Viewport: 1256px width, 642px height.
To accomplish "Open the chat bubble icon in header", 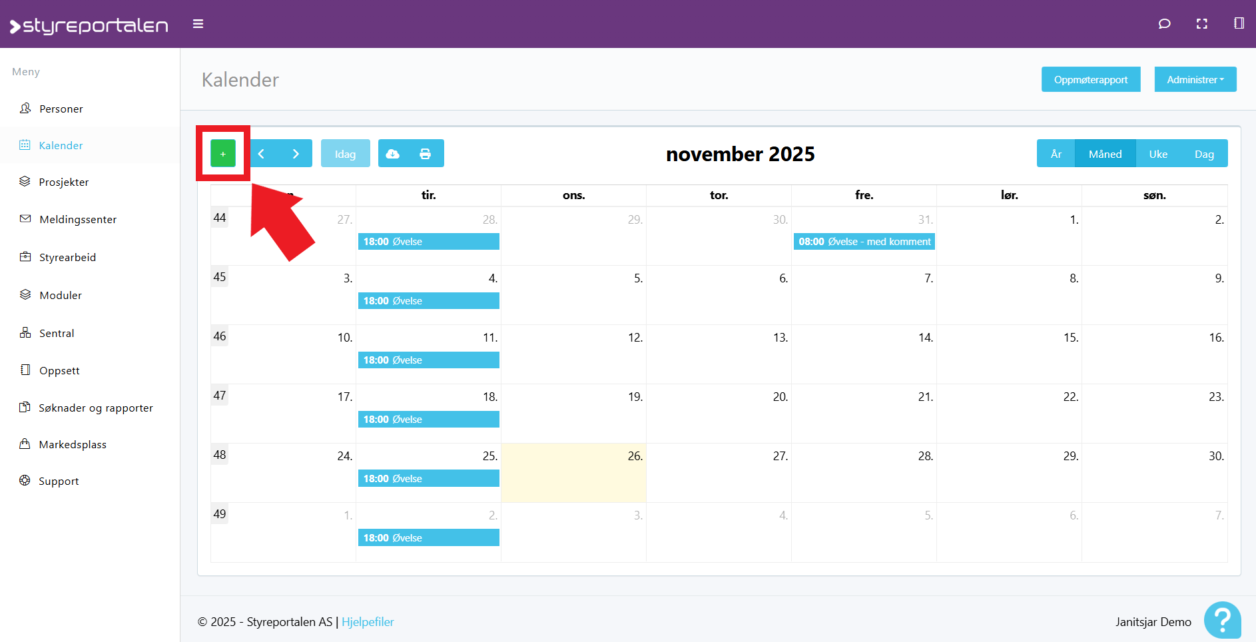I will click(x=1164, y=24).
